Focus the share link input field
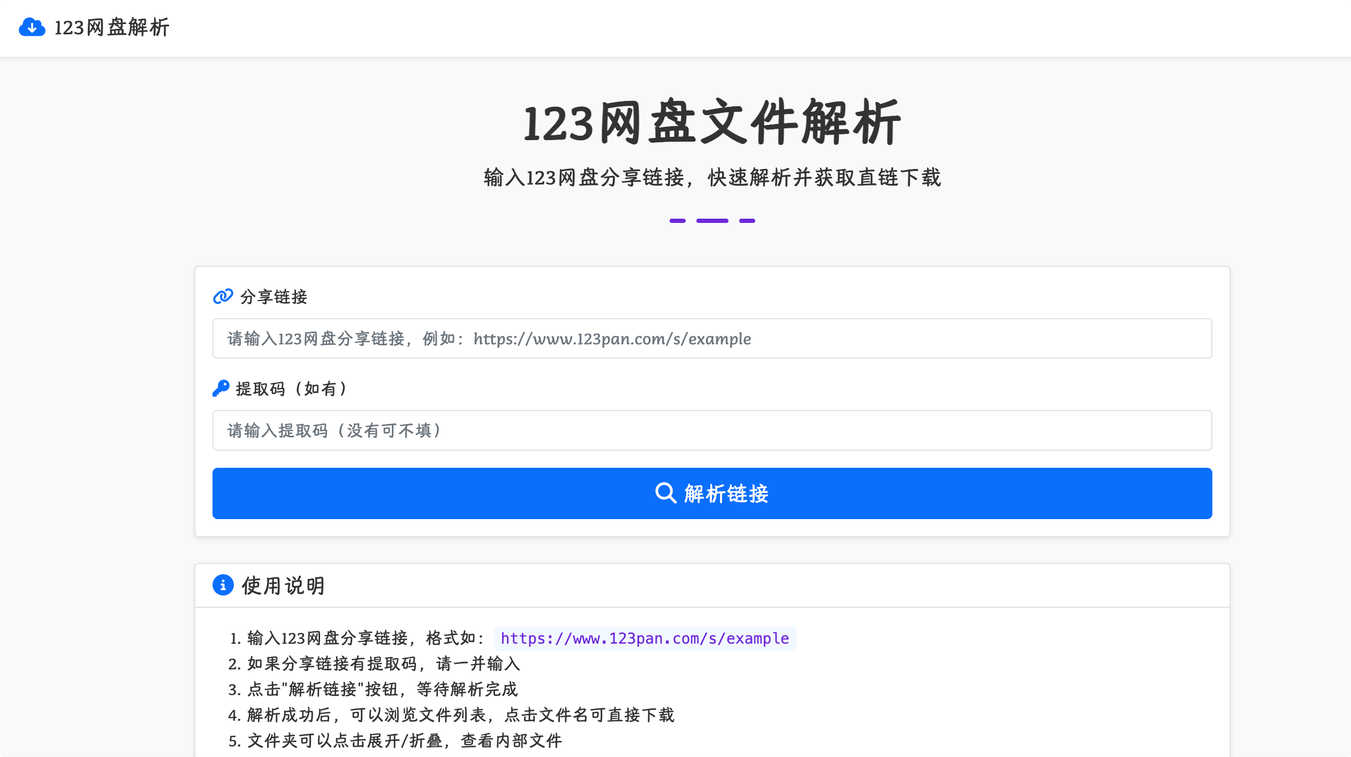 712,338
